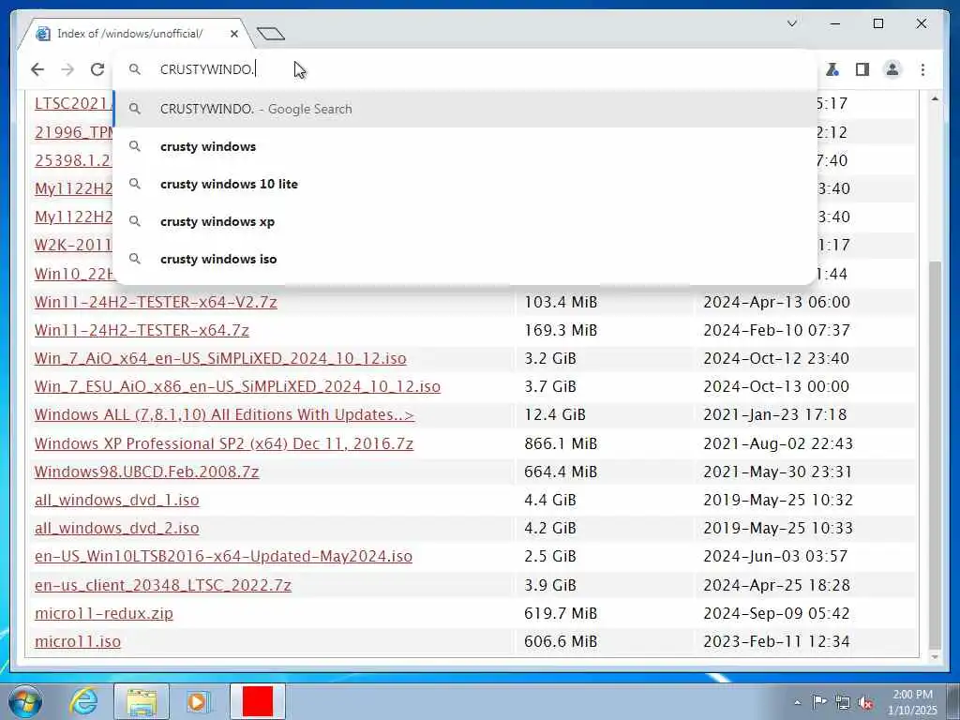Image resolution: width=960 pixels, height=720 pixels.
Task: Click the red square taskbar button
Action: [258, 701]
